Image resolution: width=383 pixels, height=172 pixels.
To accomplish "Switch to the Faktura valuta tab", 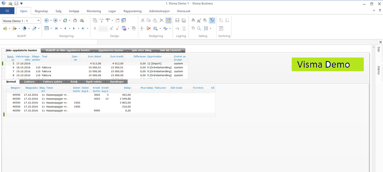I will pos(53,82).
